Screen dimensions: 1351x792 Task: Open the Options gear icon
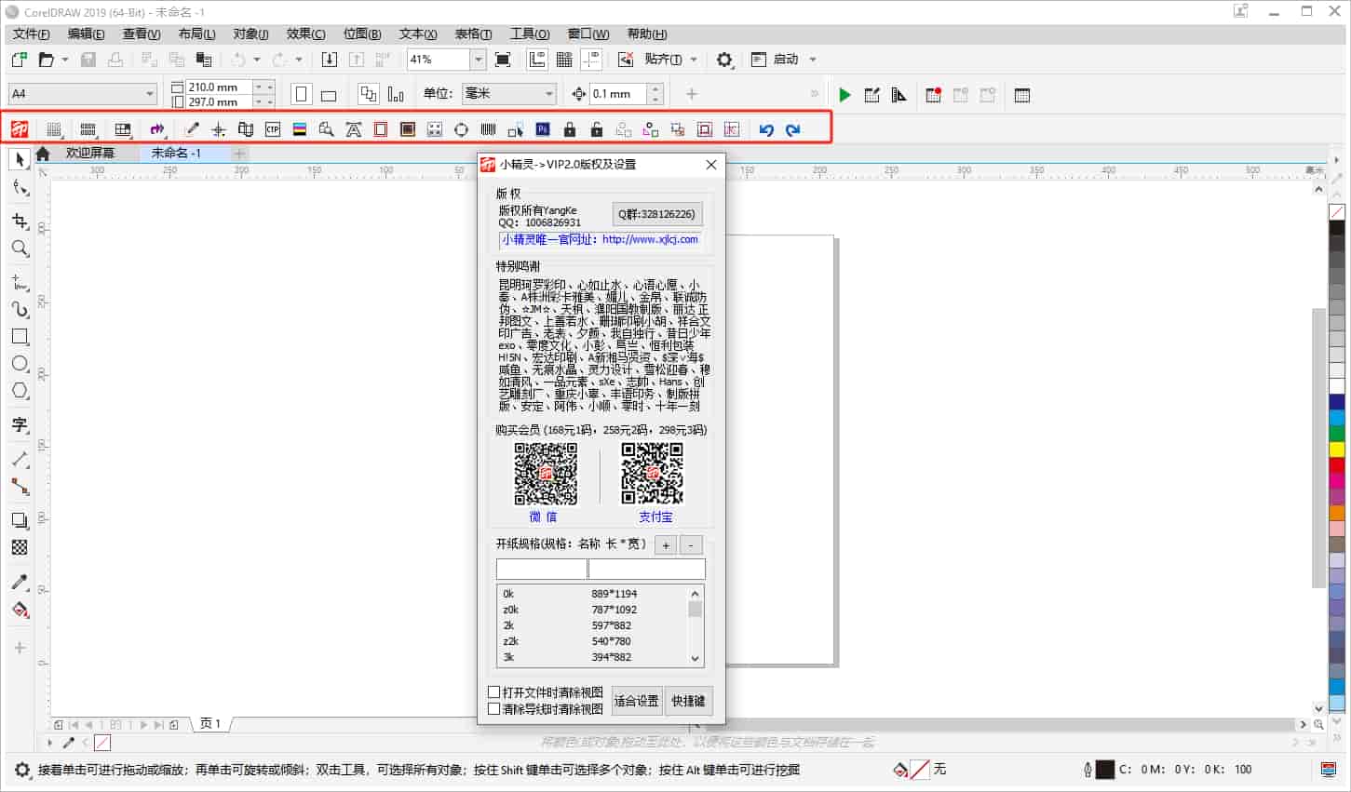tap(724, 60)
